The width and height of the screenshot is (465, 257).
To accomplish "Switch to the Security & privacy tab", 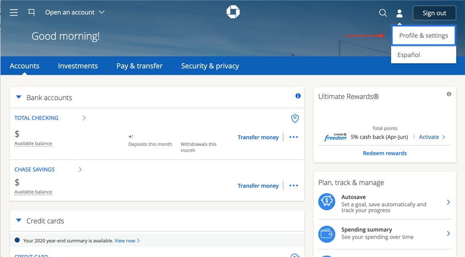I will coord(210,66).
